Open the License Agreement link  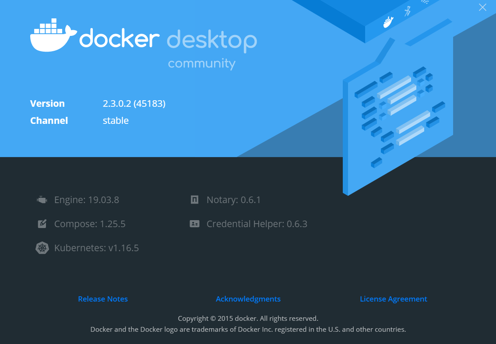tap(394, 299)
